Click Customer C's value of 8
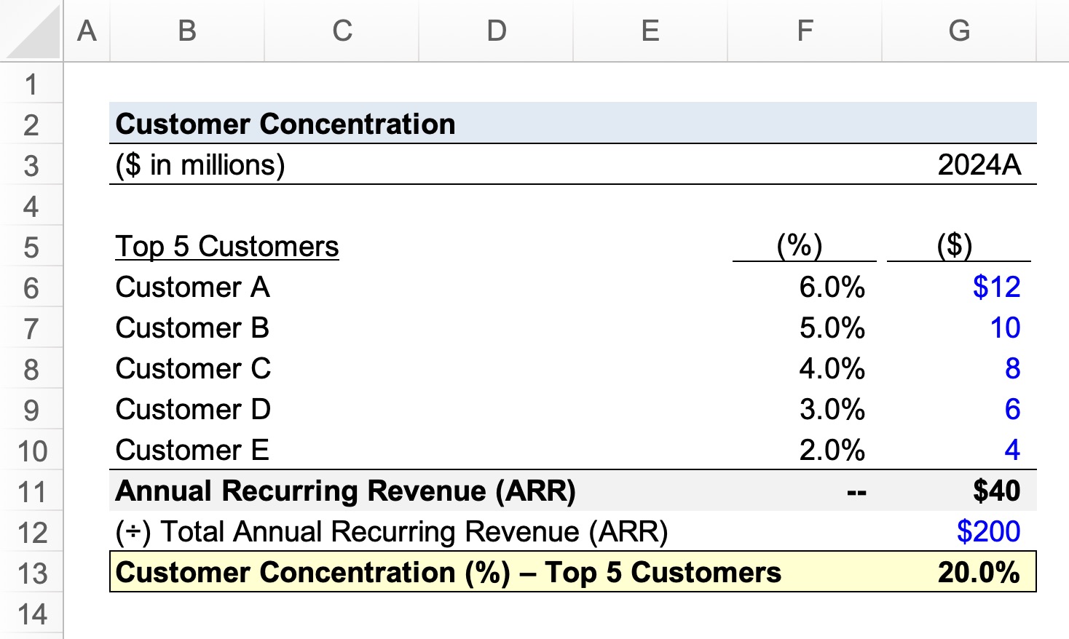 pos(1012,368)
